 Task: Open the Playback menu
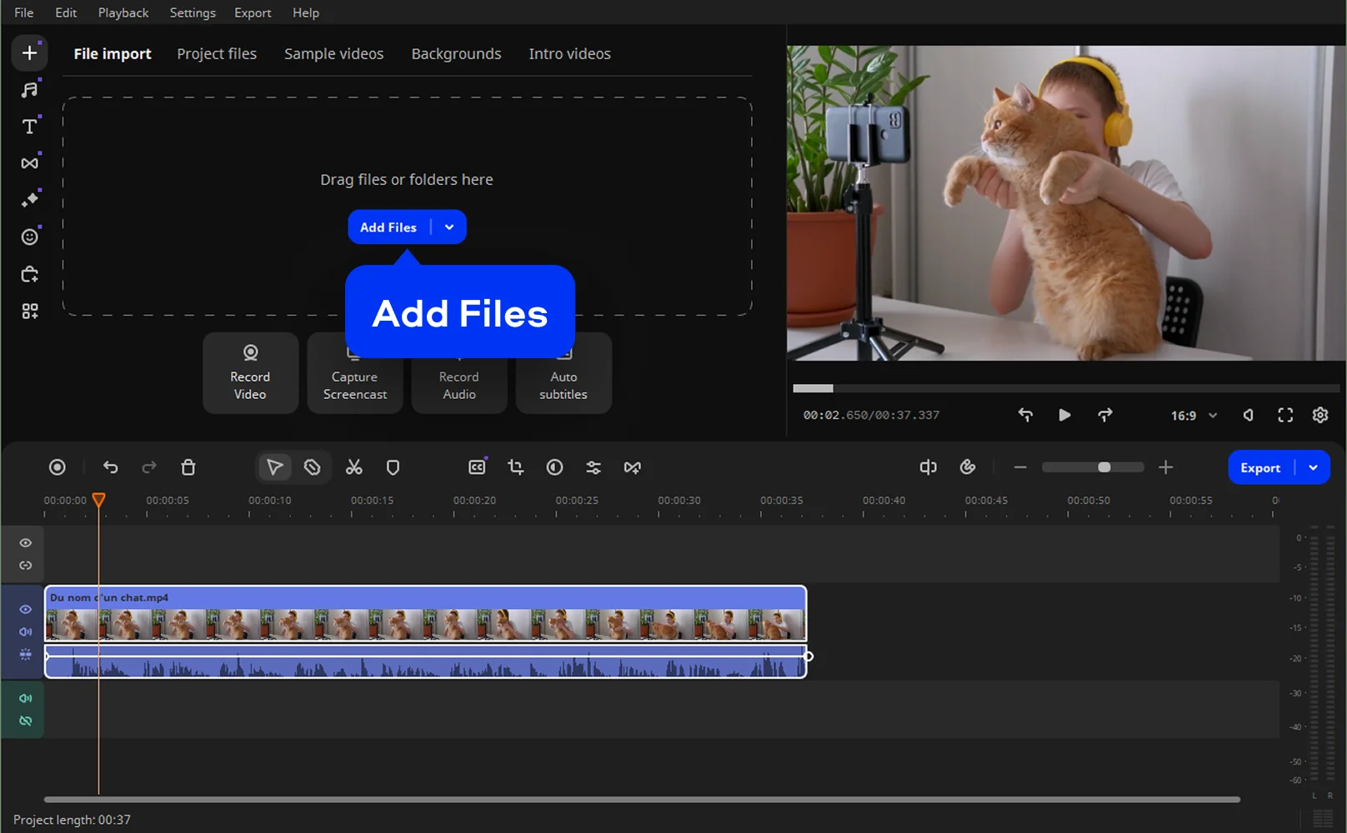point(123,12)
